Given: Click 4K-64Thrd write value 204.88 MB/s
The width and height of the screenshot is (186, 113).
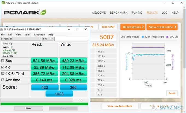Looking at the screenshot, I should pyautogui.click(x=73, y=74).
